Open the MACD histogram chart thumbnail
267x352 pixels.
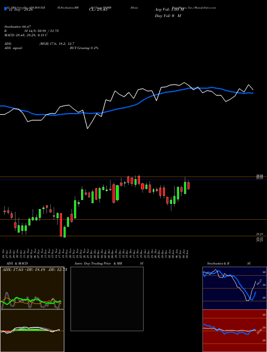point(32,331)
